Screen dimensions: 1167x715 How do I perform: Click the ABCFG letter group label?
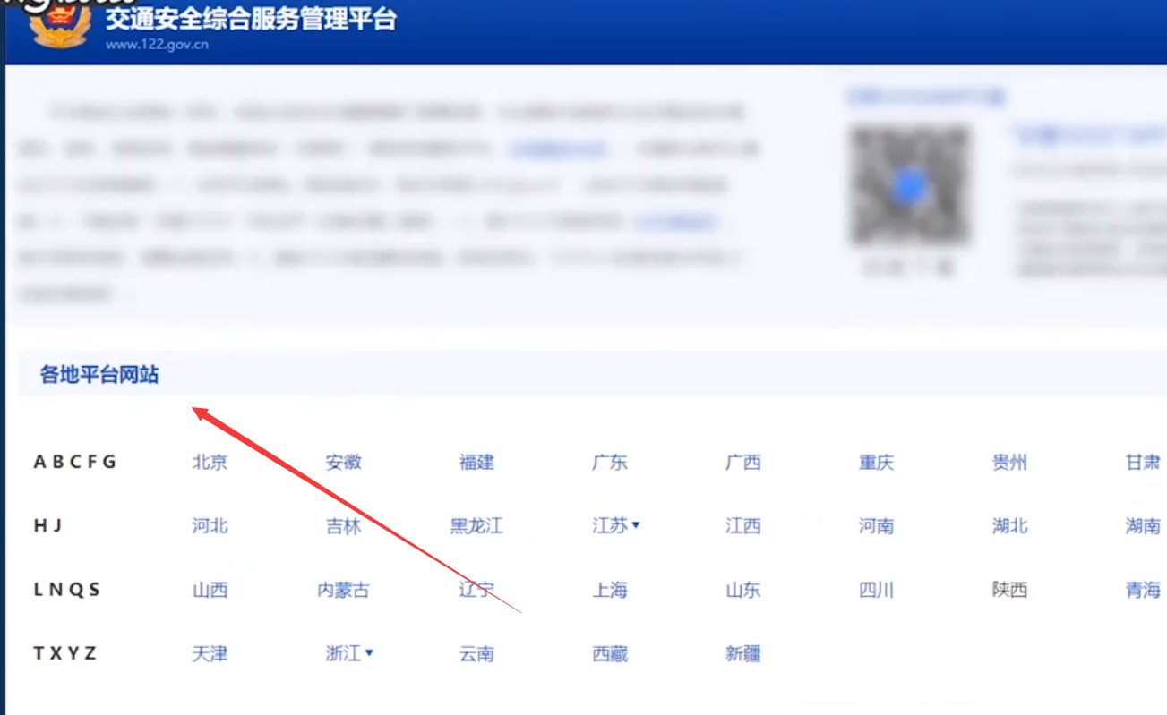(76, 462)
